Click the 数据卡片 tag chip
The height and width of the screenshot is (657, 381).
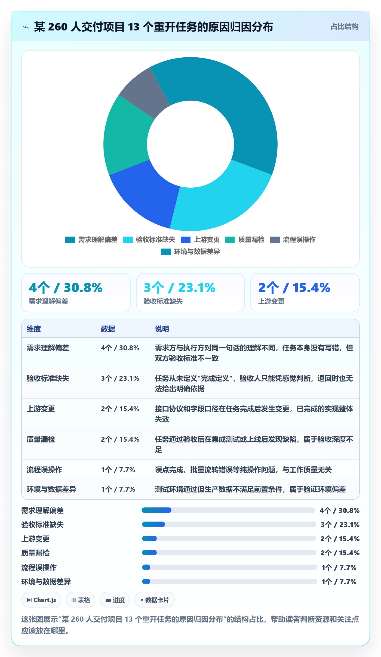coord(155,600)
